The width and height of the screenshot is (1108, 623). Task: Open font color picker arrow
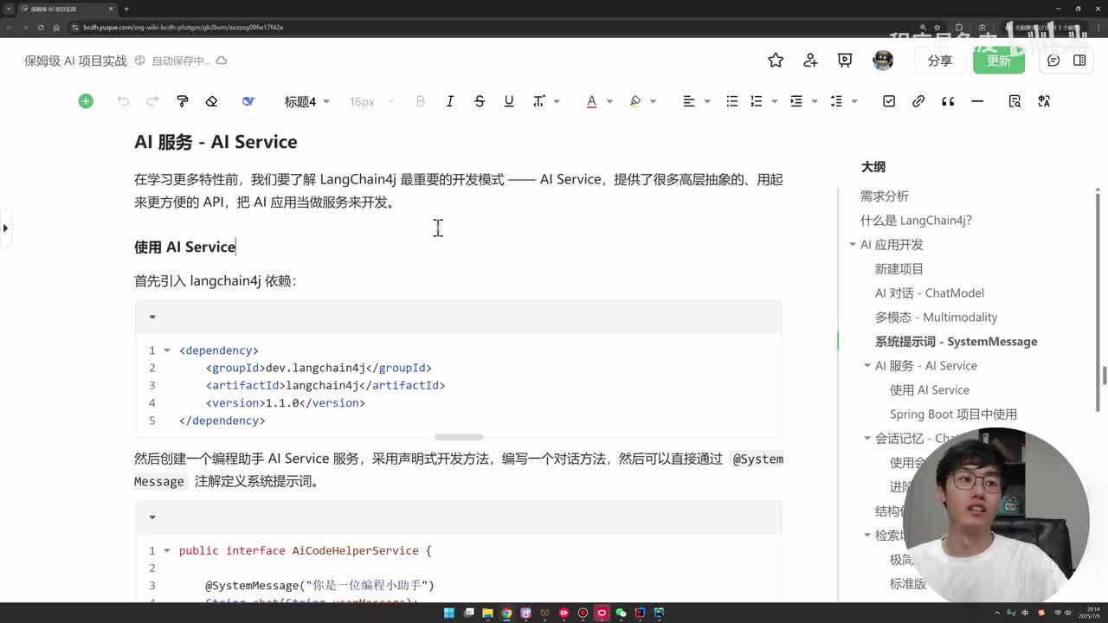click(609, 101)
